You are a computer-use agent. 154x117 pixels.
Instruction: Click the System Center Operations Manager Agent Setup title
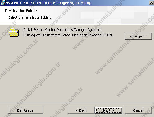(49, 3)
